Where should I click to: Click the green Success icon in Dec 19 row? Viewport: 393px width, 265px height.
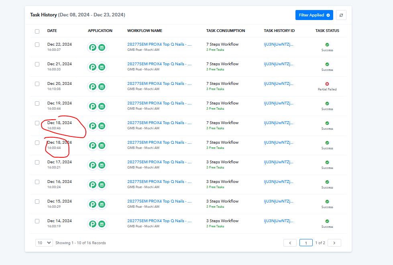(327, 104)
